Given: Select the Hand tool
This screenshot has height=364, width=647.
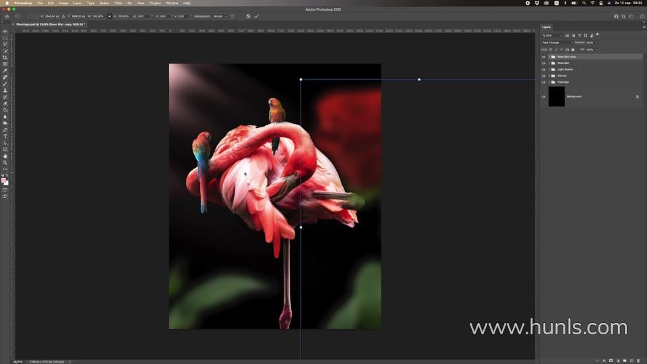Looking at the screenshot, I should coord(5,156).
